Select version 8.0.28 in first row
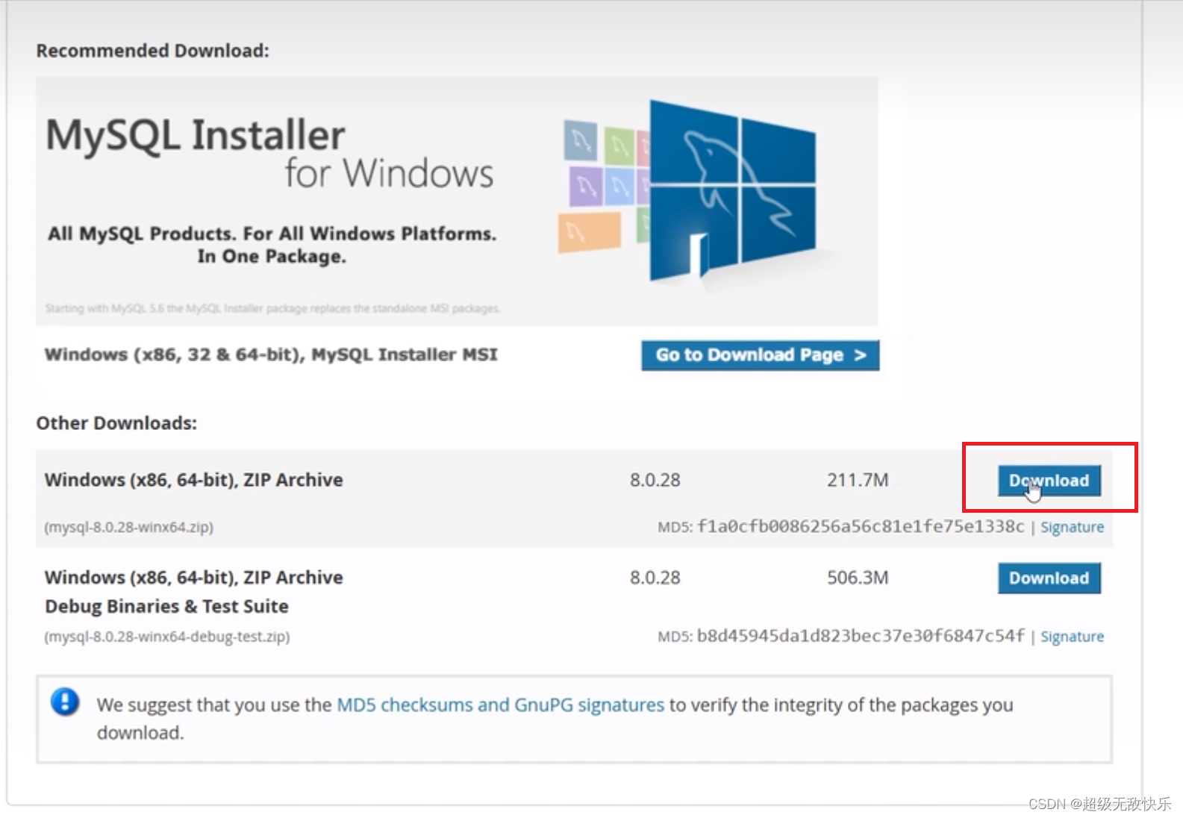Screen dimensions: 1183x818 [x=655, y=480]
